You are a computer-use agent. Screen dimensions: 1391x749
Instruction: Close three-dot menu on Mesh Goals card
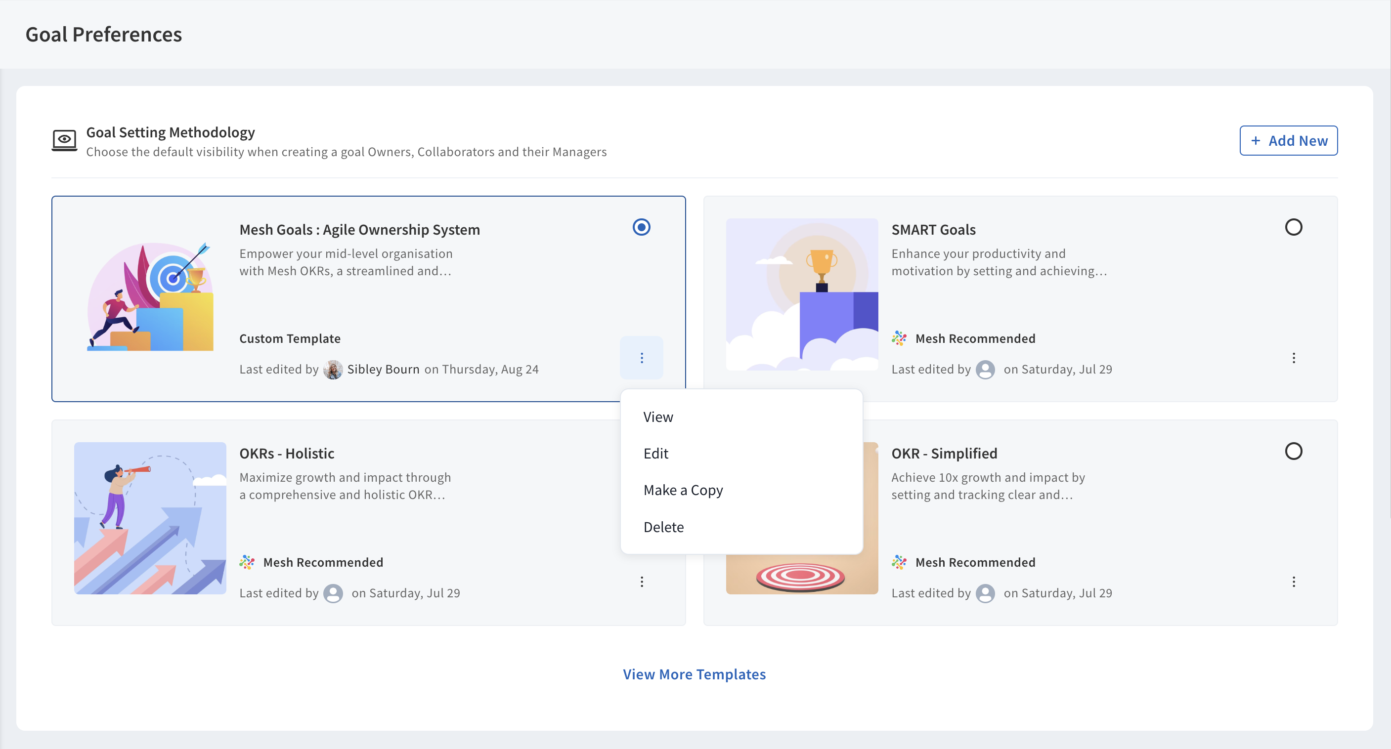pyautogui.click(x=641, y=358)
